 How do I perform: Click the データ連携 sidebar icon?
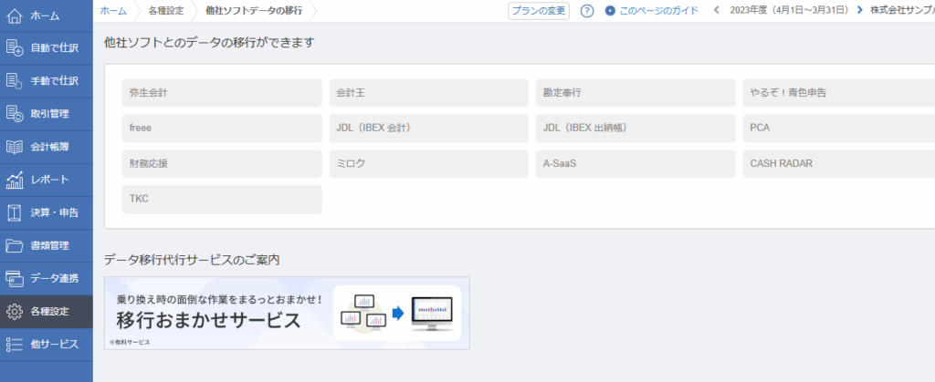pos(15,278)
